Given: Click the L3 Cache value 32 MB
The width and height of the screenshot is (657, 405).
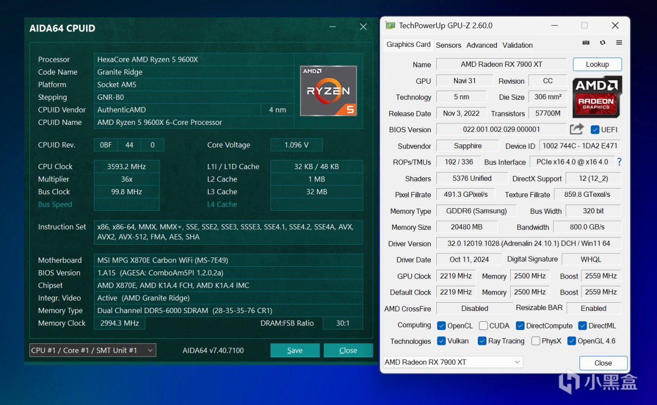Looking at the screenshot, I should 317,192.
